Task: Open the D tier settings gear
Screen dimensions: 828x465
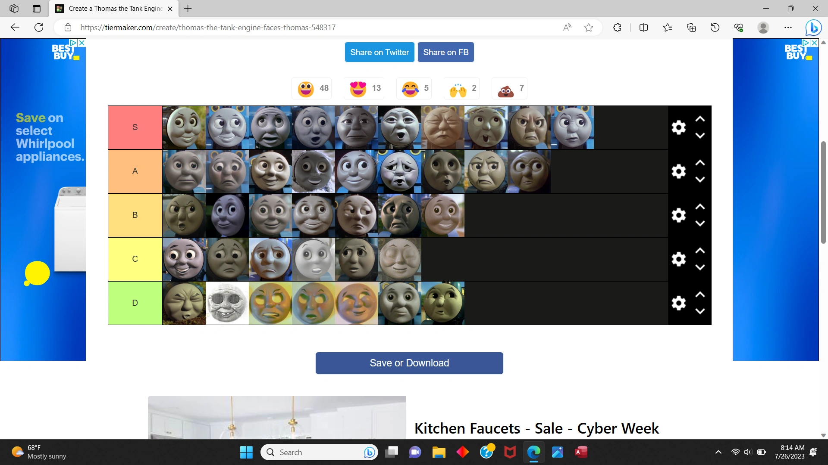Action: tap(679, 303)
